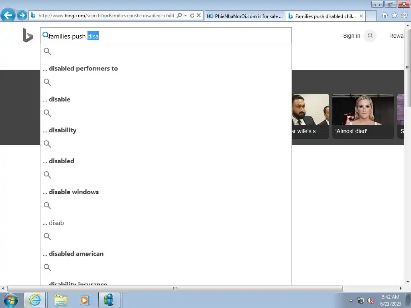Image resolution: width=411 pixels, height=308 pixels.
Task: Open Windows Explorer folder taskbar icon
Action: (61, 300)
